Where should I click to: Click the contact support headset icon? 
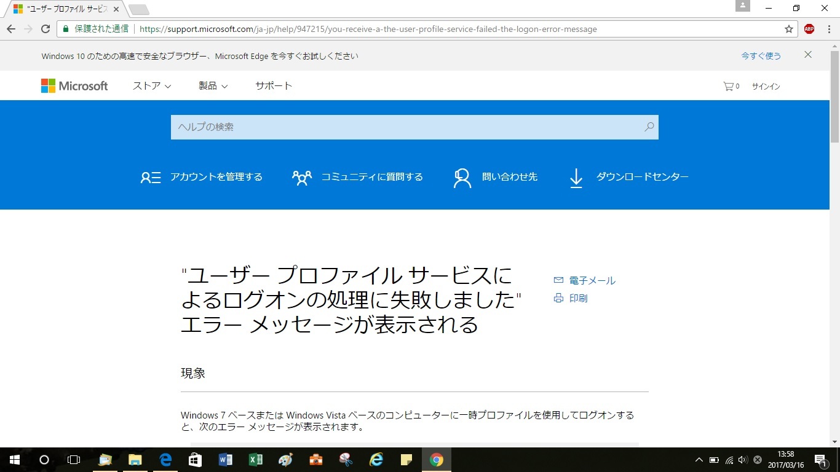pos(462,178)
